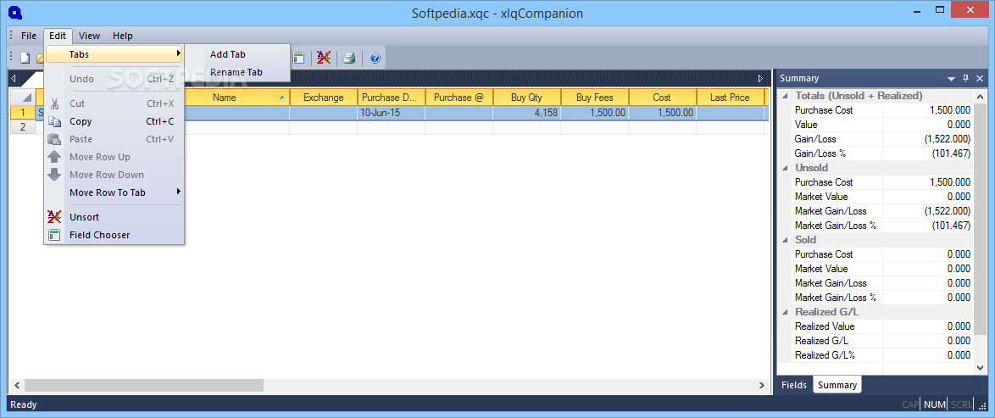Click the New document toolbar icon
This screenshot has height=418, width=995.
[x=25, y=59]
